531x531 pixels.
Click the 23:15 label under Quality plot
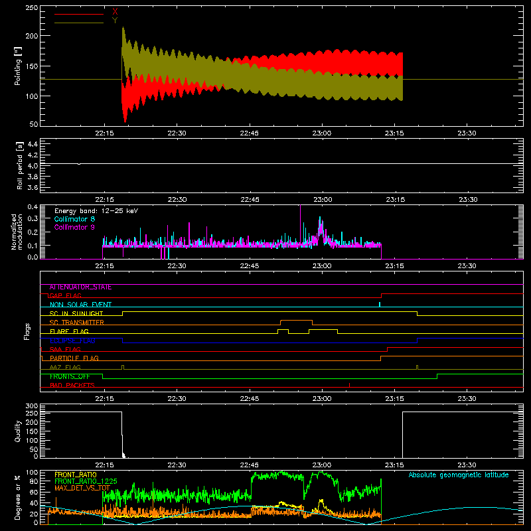[394, 465]
